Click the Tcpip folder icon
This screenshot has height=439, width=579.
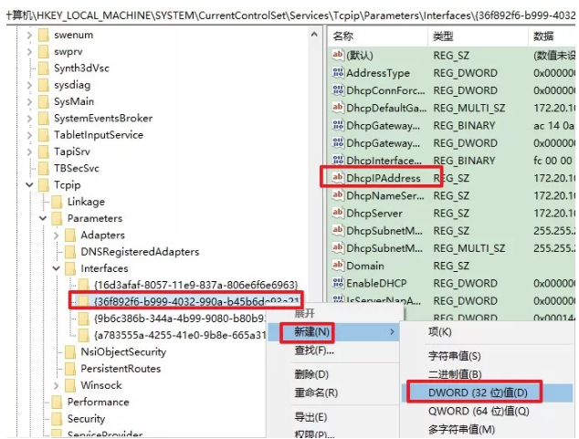tap(43, 185)
